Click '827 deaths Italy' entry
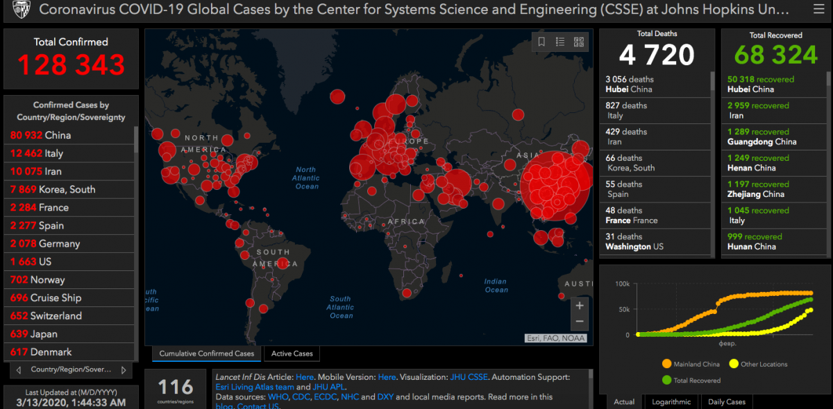 (x=654, y=110)
